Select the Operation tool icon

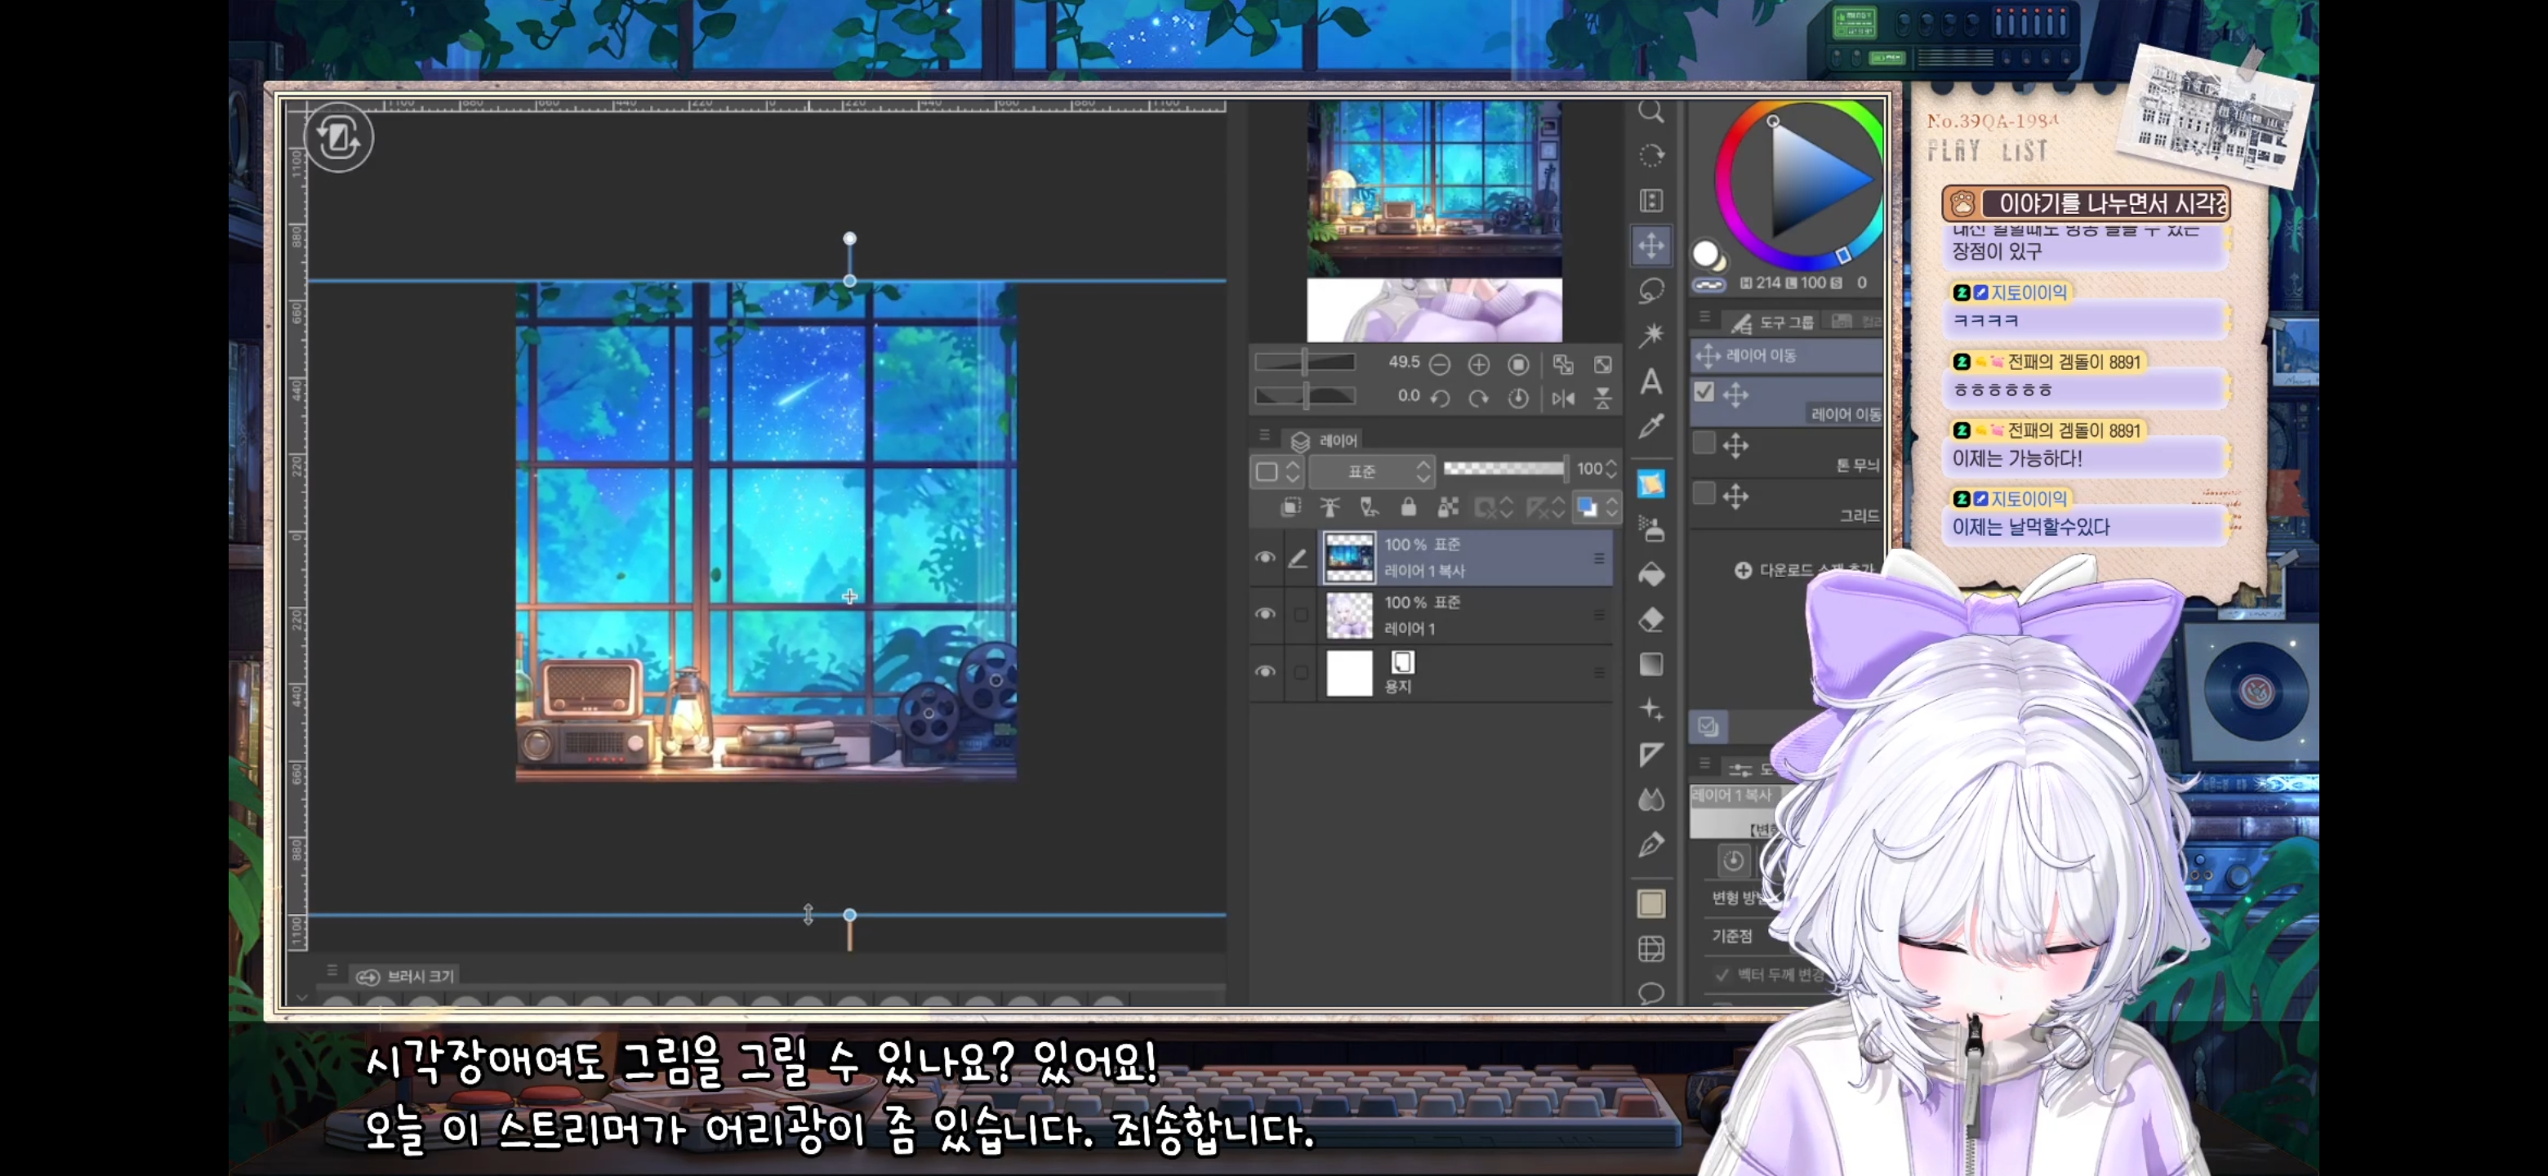click(x=1650, y=201)
